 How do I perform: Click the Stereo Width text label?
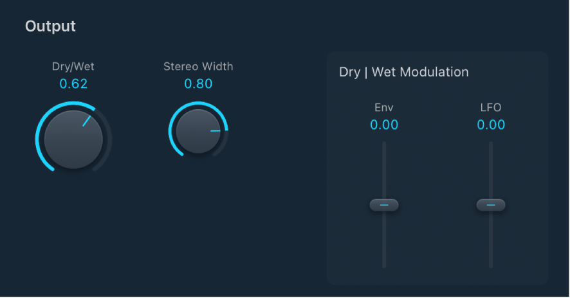click(x=198, y=66)
